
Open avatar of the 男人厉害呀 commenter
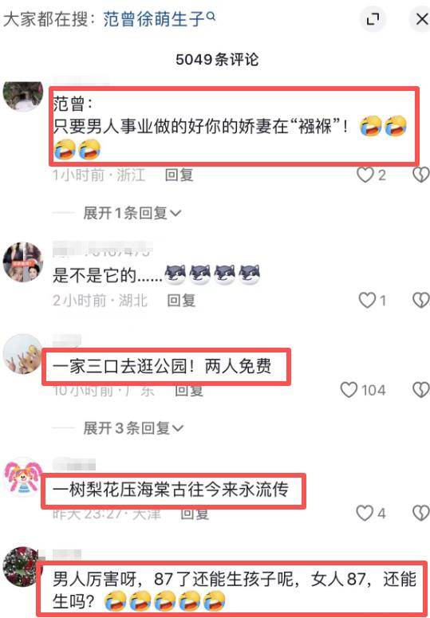(x=22, y=567)
